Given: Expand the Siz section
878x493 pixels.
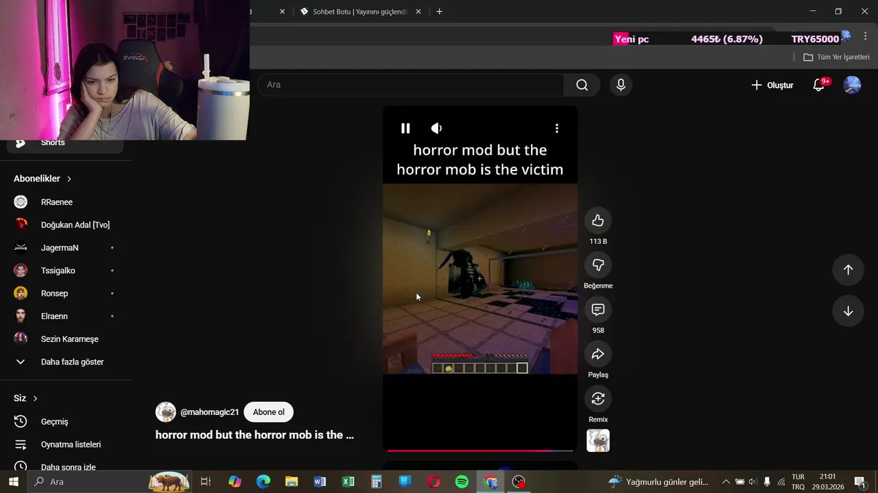Looking at the screenshot, I should [25, 399].
